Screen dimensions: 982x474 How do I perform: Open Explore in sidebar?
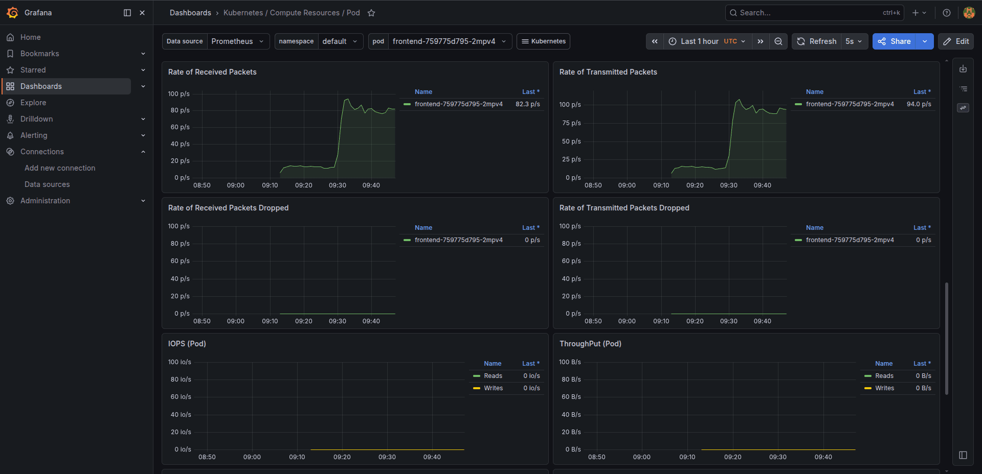tap(33, 103)
